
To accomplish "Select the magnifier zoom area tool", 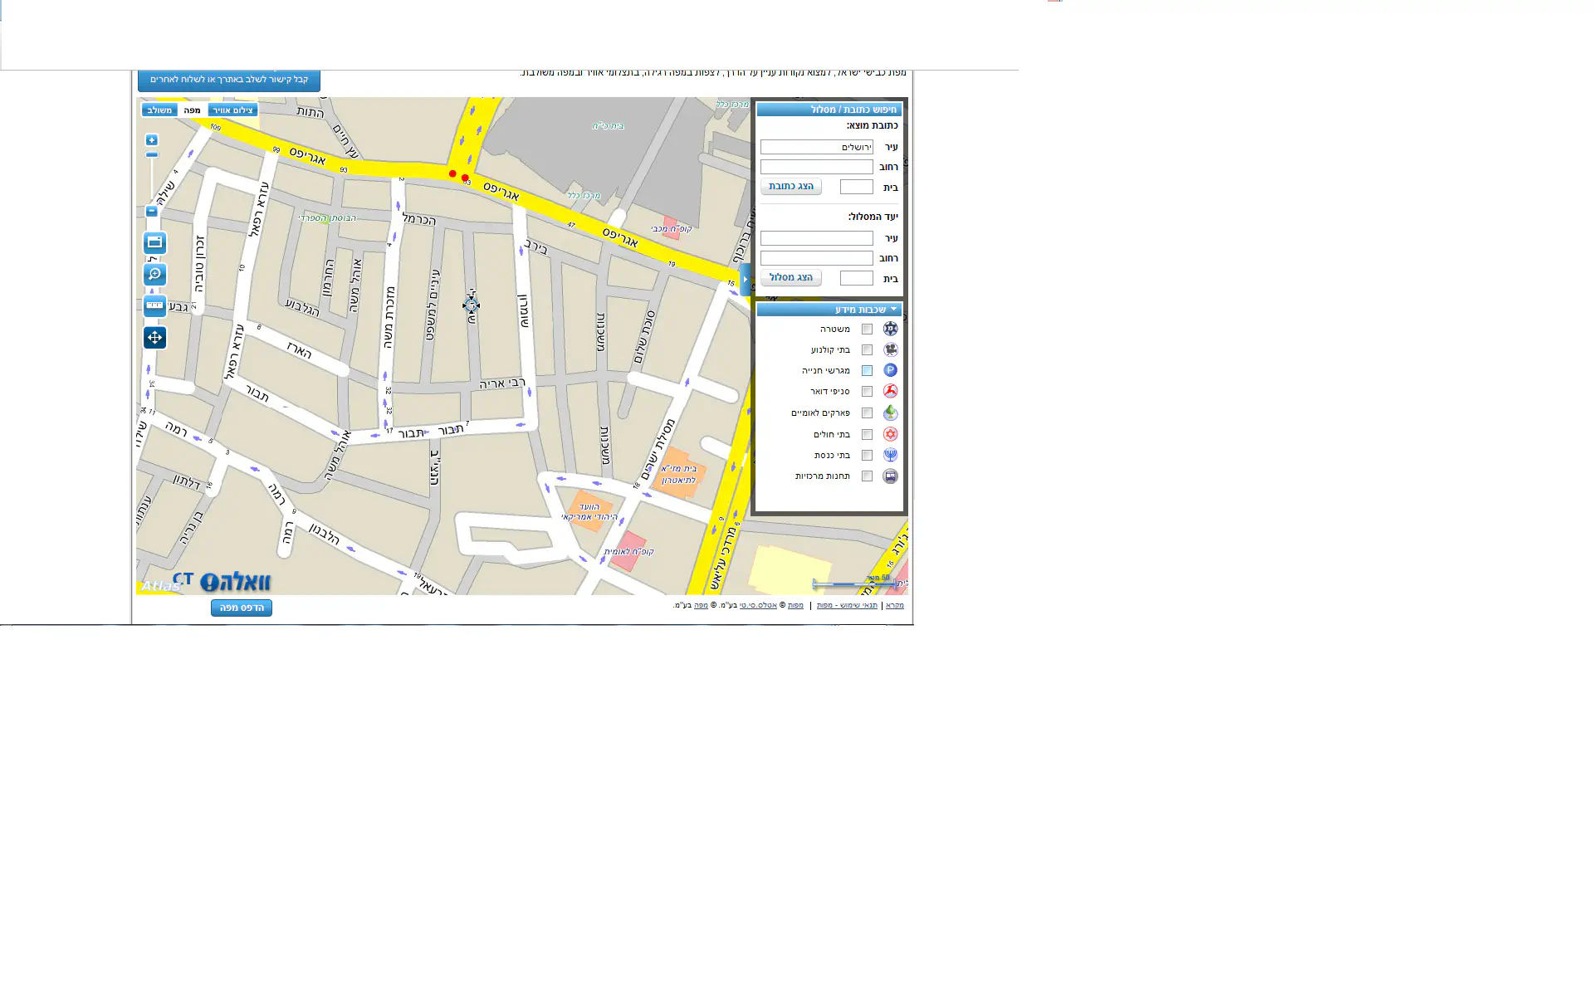I will tap(154, 274).
